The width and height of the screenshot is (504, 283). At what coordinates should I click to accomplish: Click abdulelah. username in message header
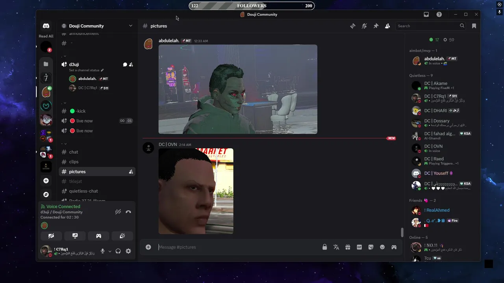pos(169,41)
